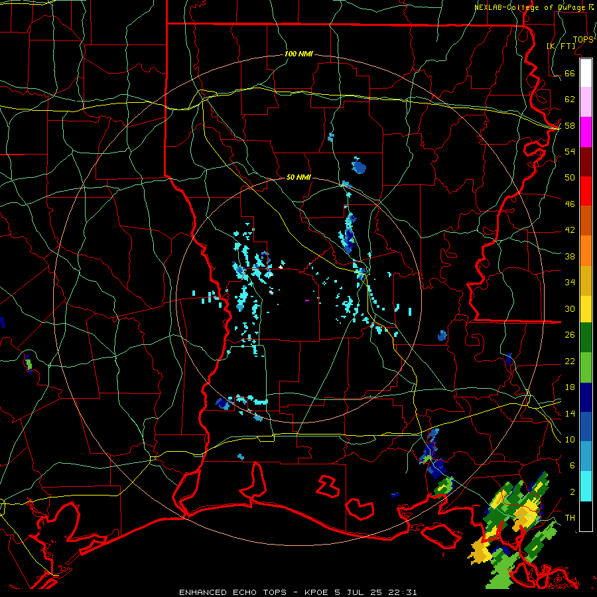Click the '[K FT]' units label

click(x=561, y=46)
